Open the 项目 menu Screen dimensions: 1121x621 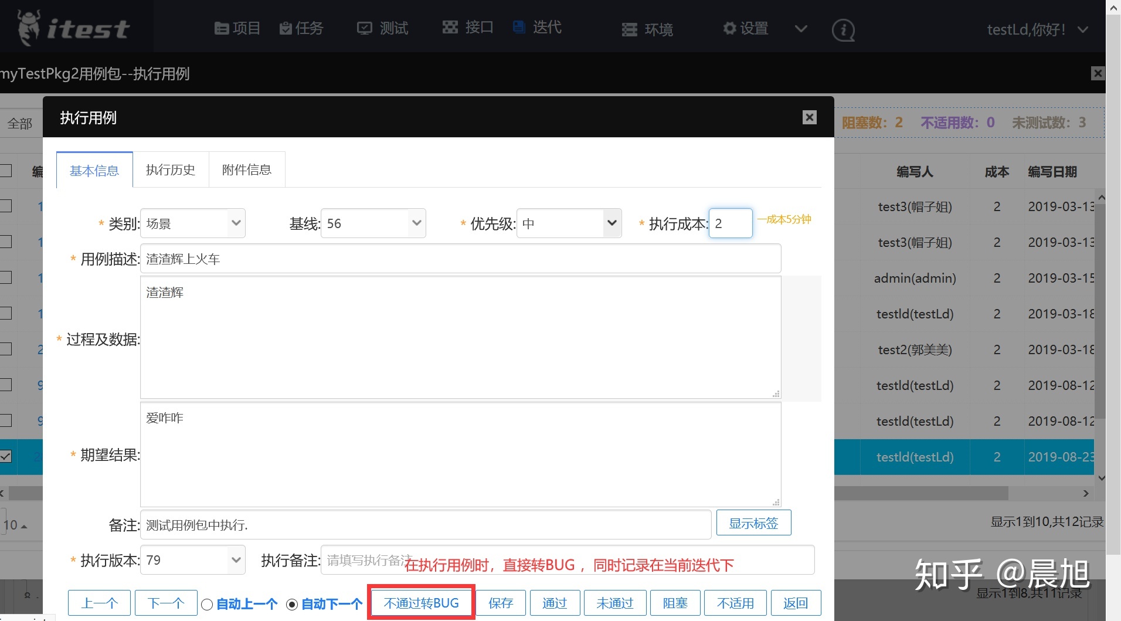(237, 28)
